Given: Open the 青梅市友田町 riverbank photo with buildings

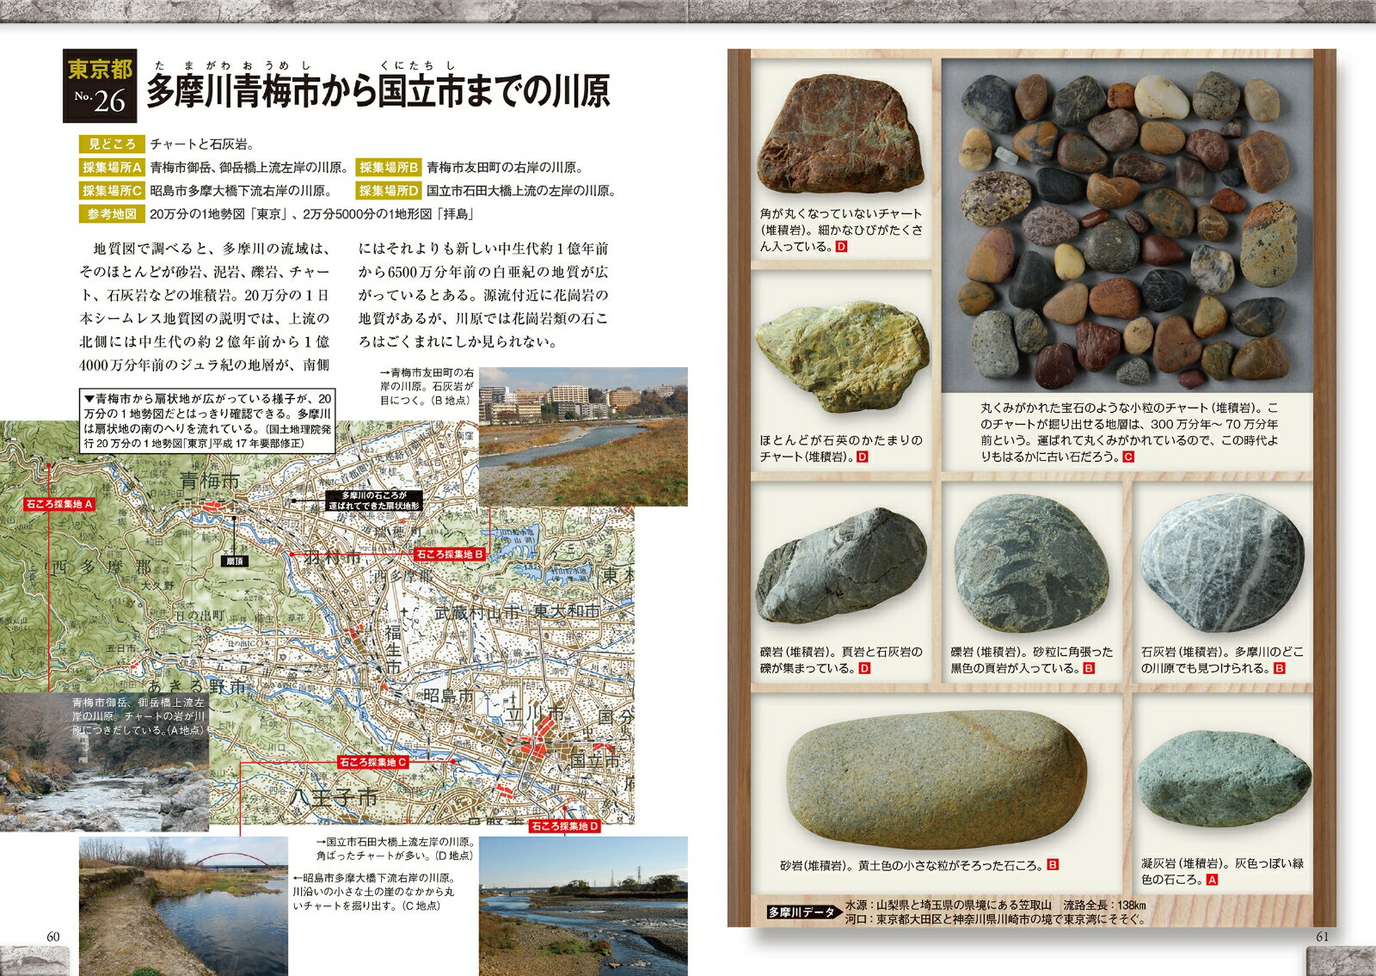Looking at the screenshot, I should click(582, 436).
